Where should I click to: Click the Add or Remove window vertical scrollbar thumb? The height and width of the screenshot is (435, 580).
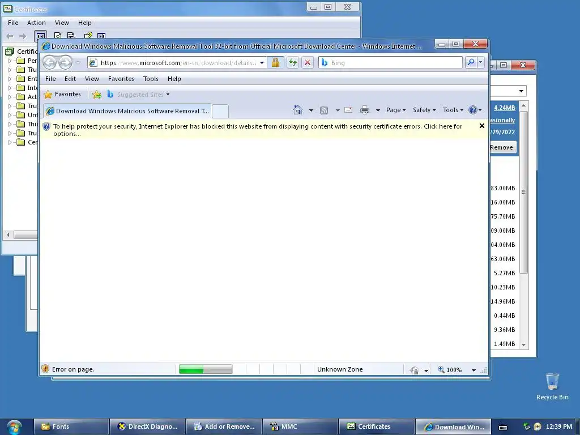pos(523,191)
